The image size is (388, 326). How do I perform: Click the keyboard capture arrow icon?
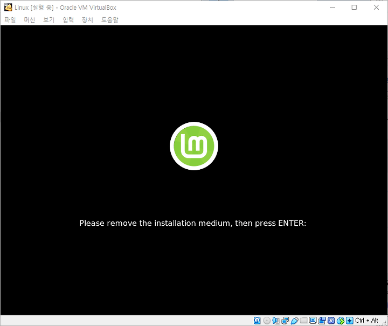(x=349, y=321)
